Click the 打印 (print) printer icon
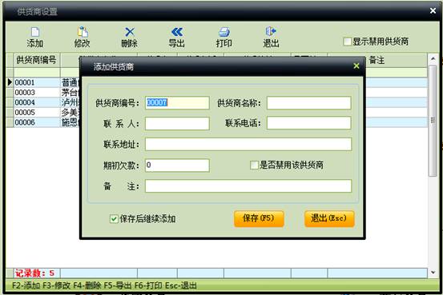The height and width of the screenshot is (295, 443). tap(224, 32)
